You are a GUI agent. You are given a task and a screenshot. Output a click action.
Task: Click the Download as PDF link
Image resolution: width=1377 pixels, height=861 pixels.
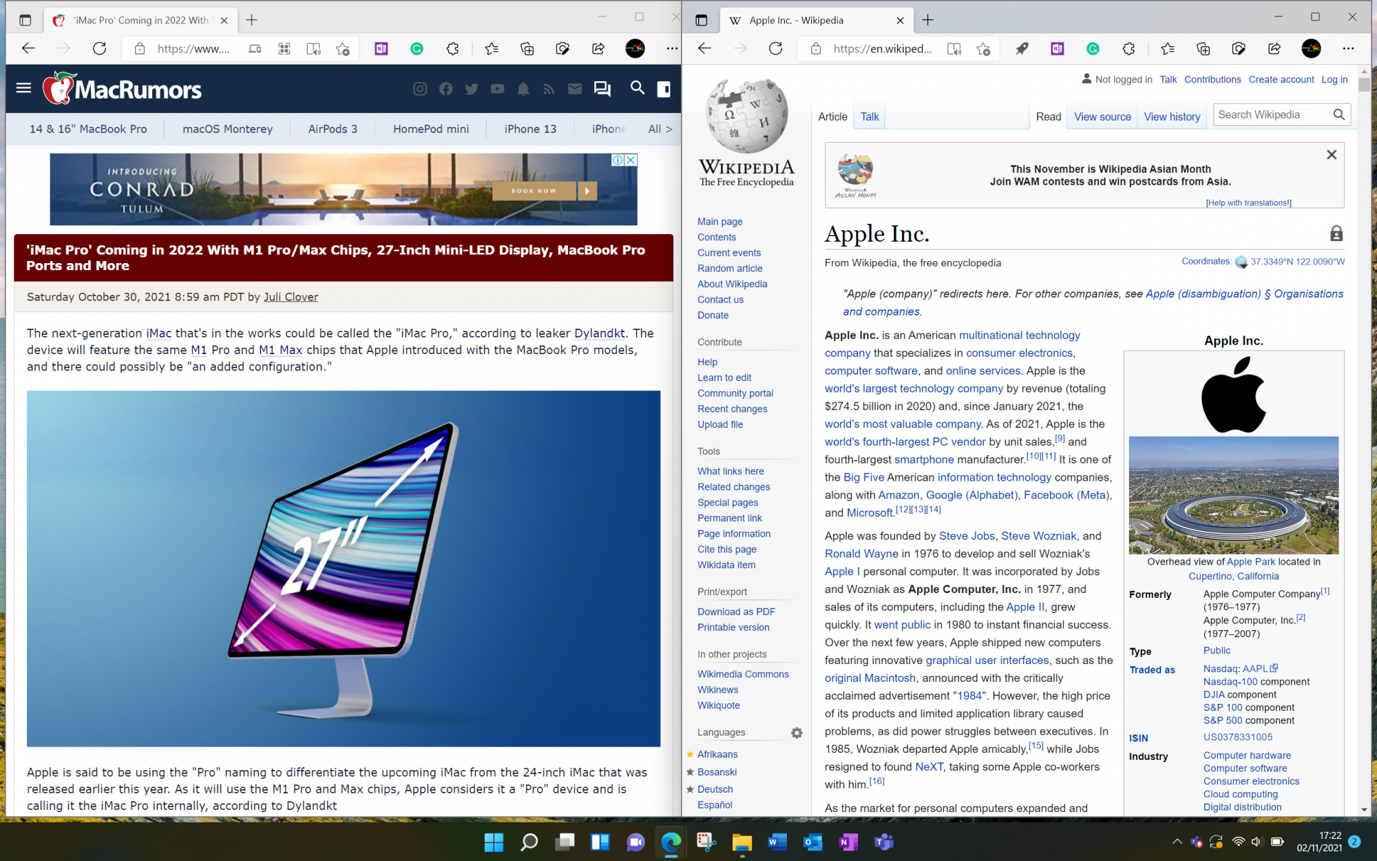tap(736, 612)
